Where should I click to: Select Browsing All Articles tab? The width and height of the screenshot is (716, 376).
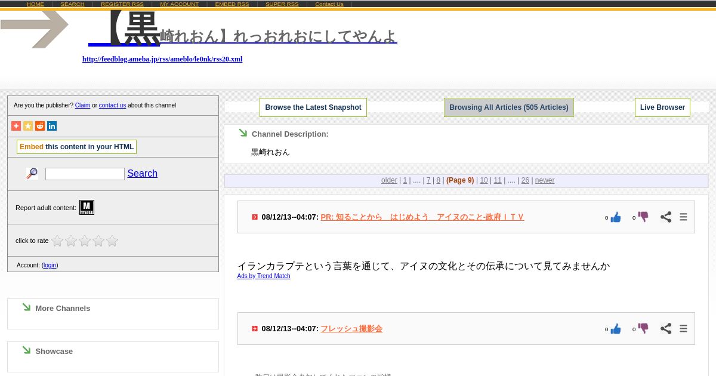509,107
